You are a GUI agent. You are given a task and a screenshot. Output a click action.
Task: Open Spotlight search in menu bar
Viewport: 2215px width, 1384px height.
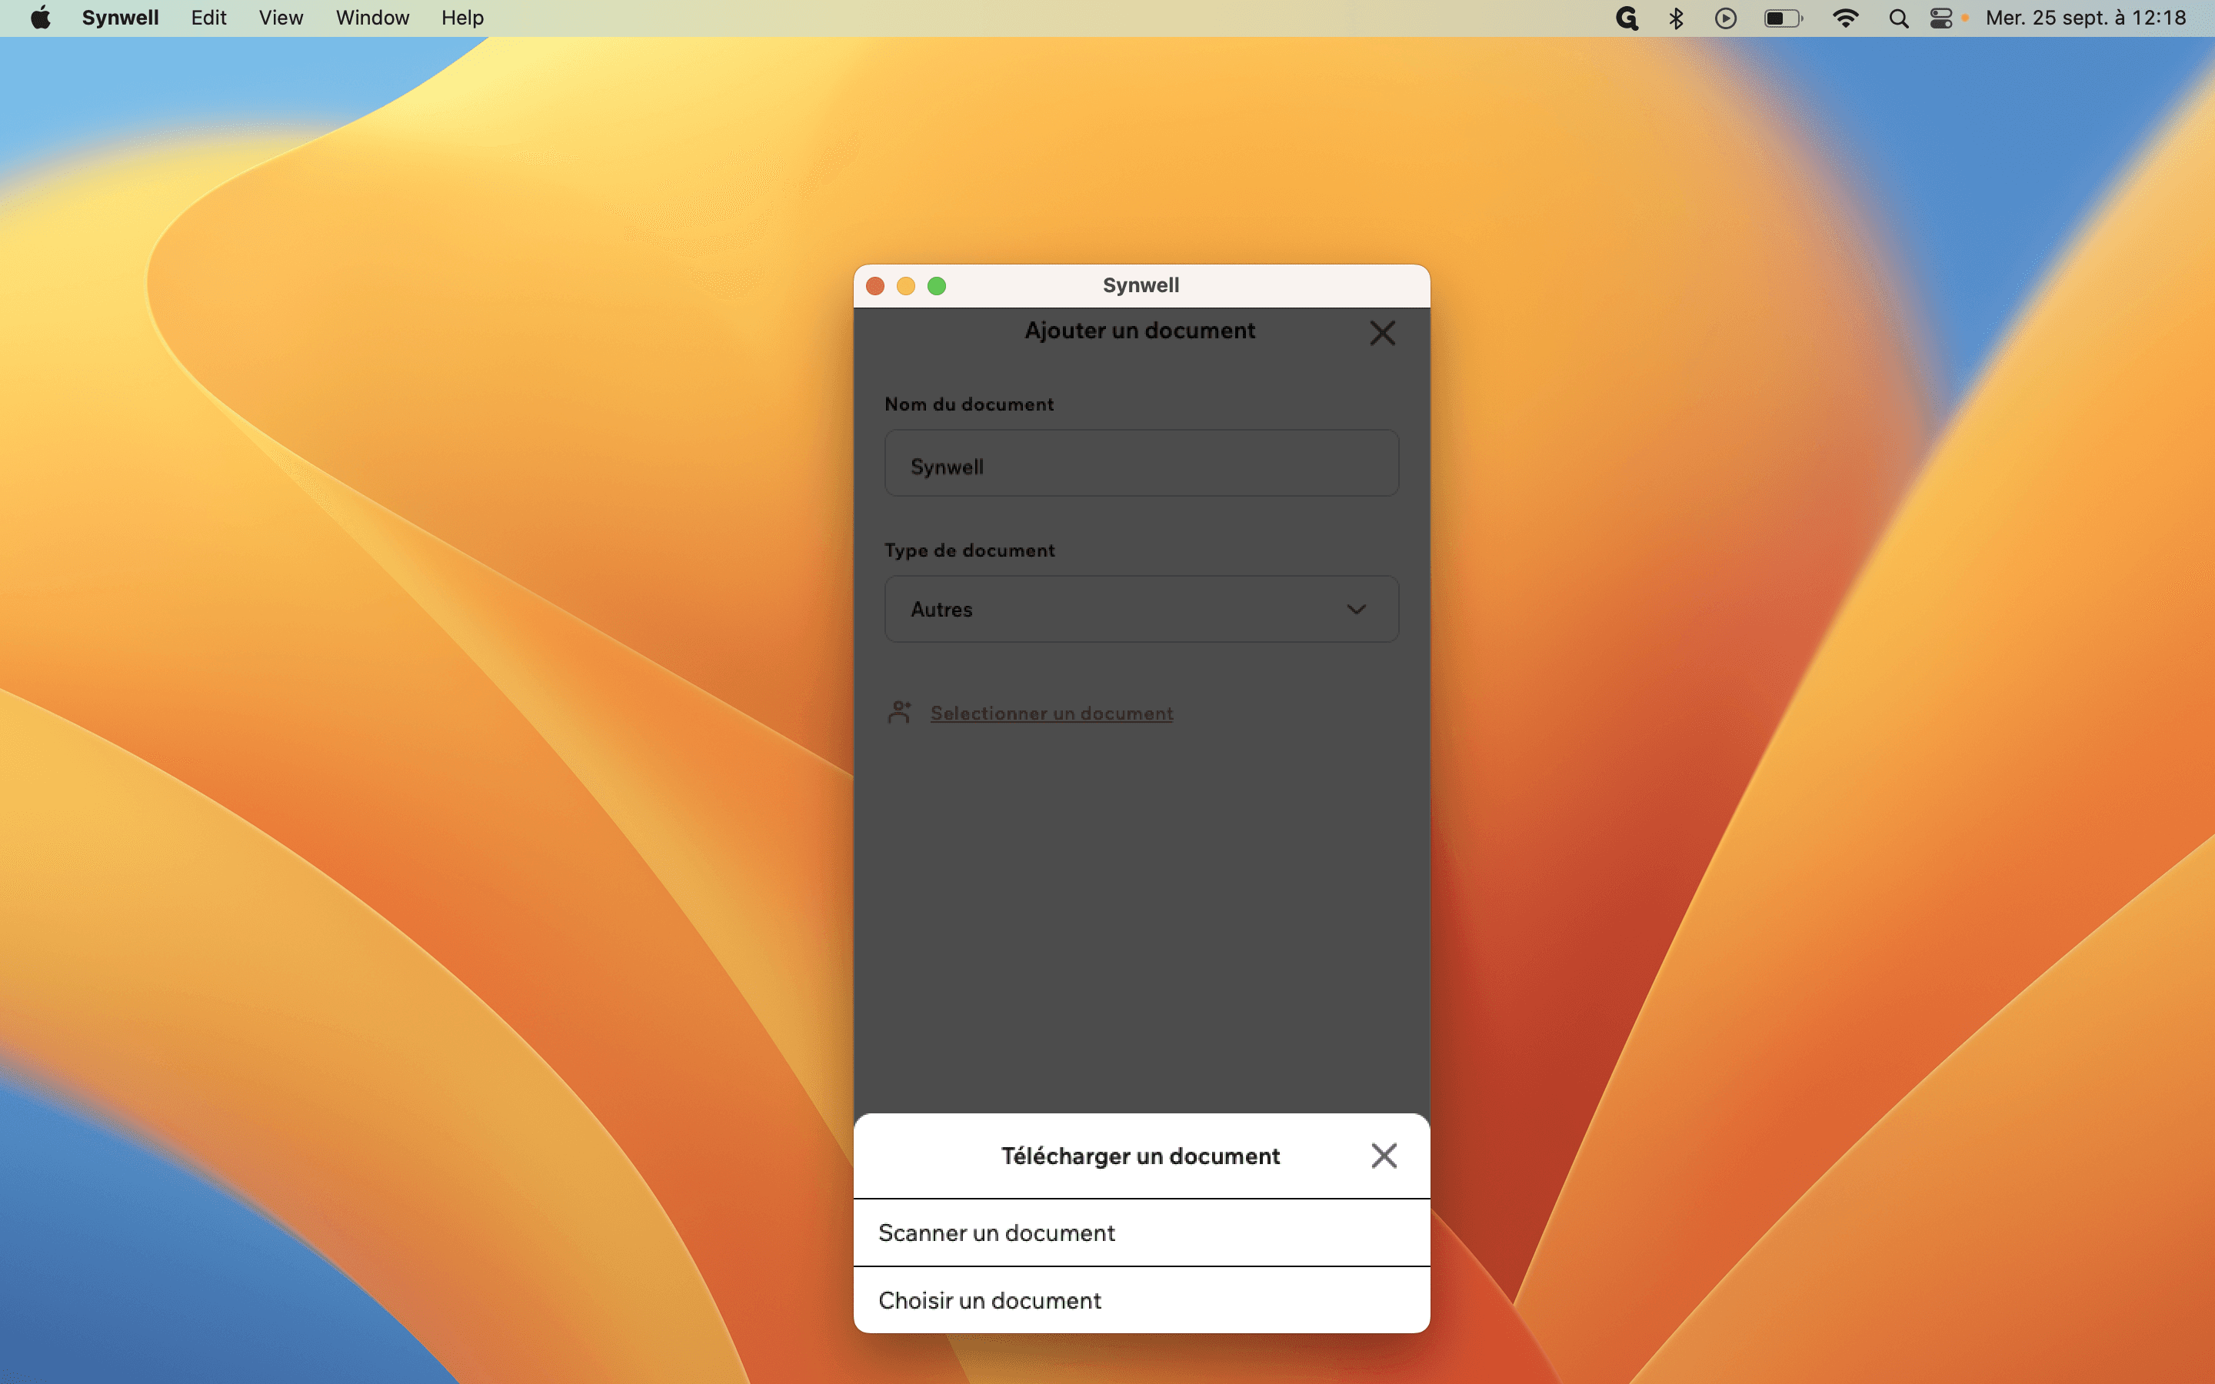(x=1898, y=18)
